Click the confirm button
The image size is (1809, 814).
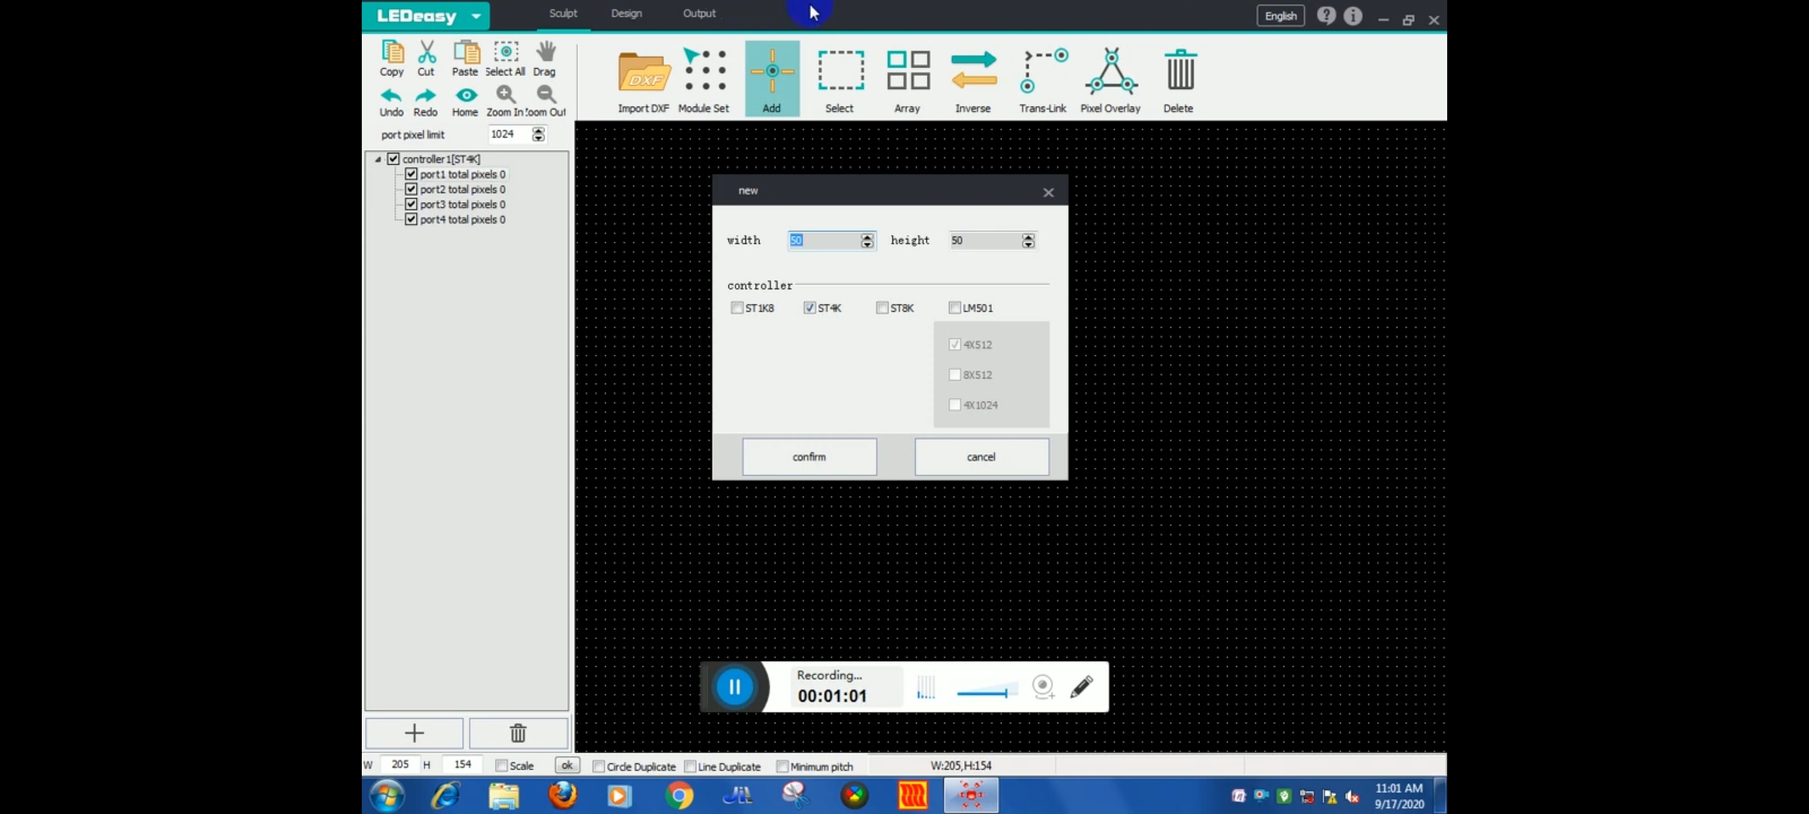click(x=809, y=456)
